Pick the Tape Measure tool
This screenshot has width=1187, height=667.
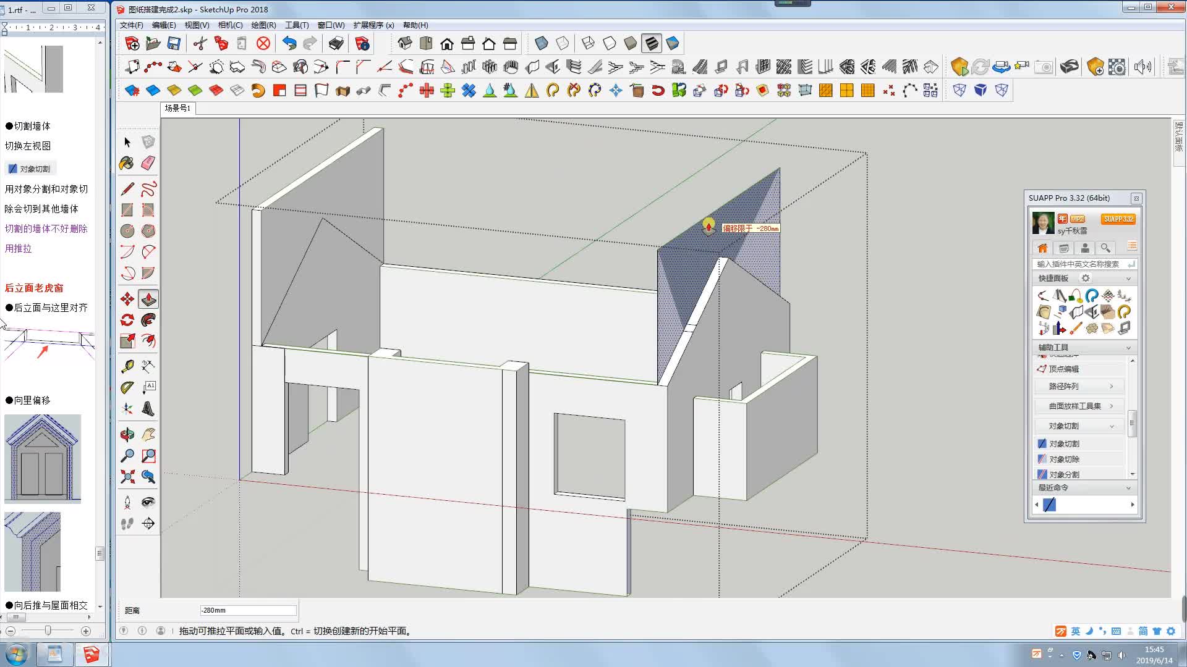point(127,367)
